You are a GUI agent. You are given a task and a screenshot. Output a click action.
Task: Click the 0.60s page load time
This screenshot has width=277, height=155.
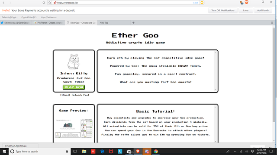pos(195,3)
